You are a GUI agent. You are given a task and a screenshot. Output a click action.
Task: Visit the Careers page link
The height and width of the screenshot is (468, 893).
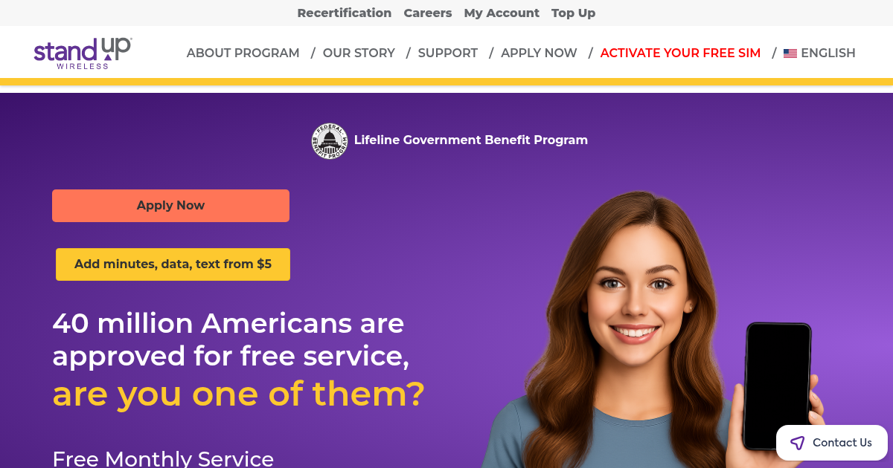pyautogui.click(x=428, y=13)
